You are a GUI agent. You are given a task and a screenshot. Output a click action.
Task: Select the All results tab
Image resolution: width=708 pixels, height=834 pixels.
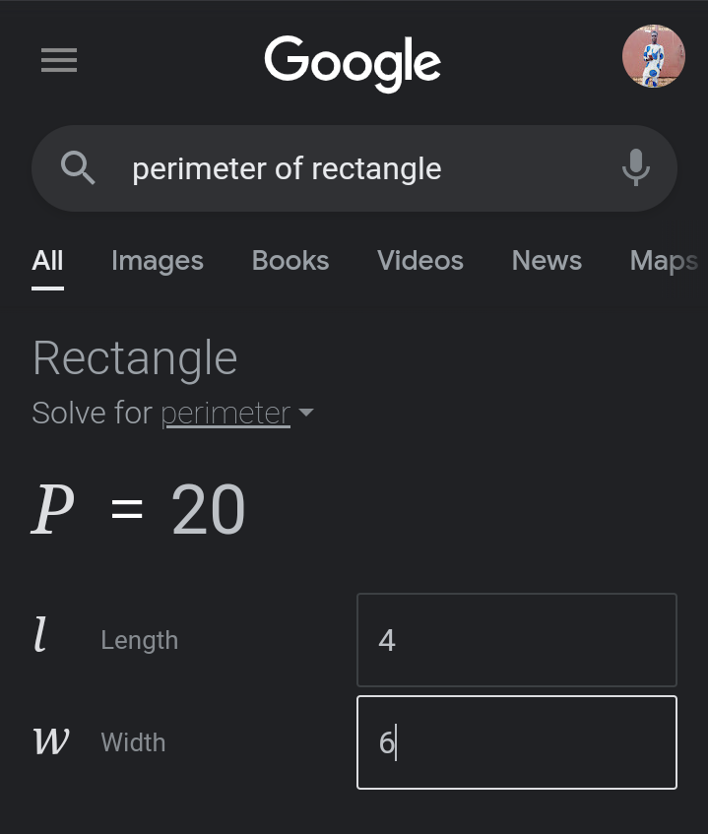(x=47, y=260)
